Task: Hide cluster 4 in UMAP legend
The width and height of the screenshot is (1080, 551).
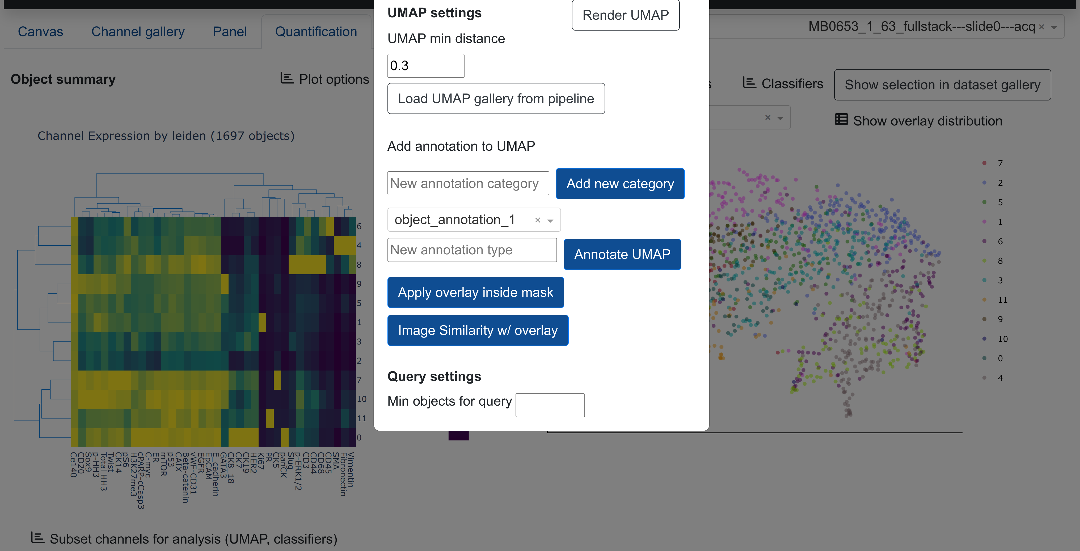Action: coord(1000,378)
